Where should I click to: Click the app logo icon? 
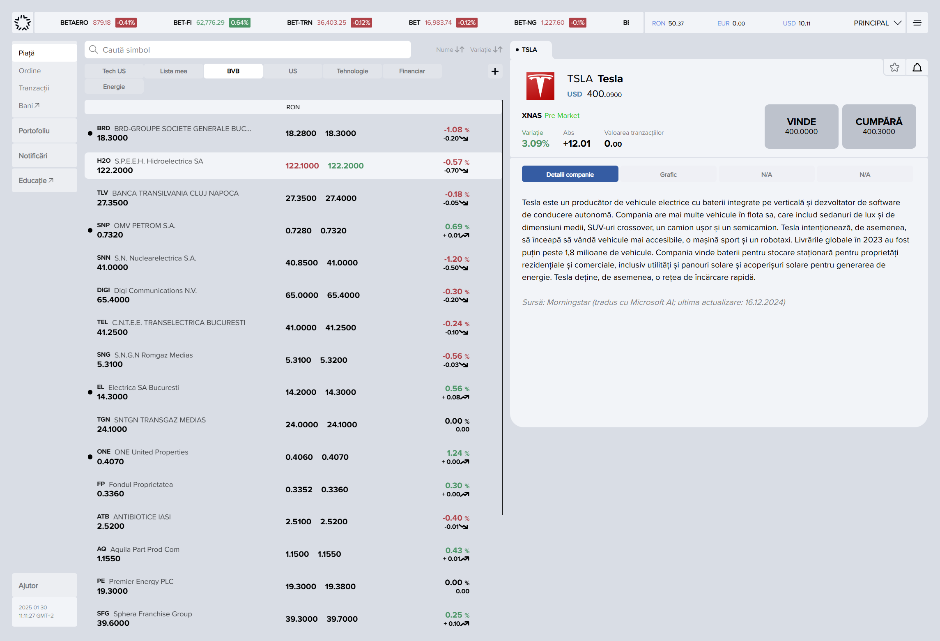click(23, 23)
